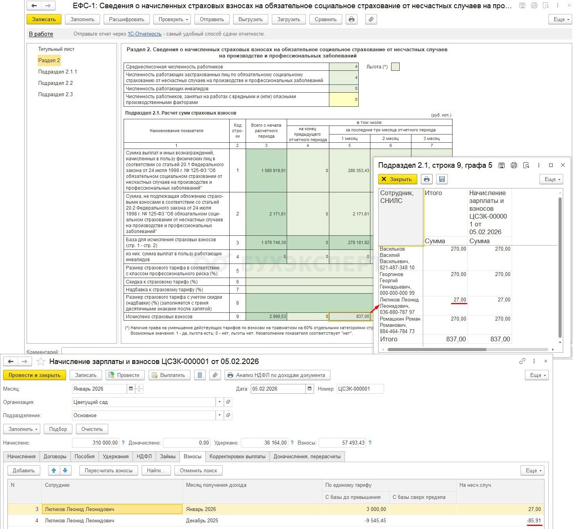Click the paperclip attachments icon in report toolbar
Image resolution: width=573 pixels, height=529 pixels.
(x=371, y=20)
